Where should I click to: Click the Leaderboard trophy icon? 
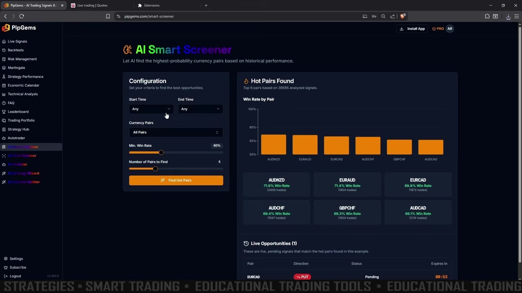click(4, 112)
